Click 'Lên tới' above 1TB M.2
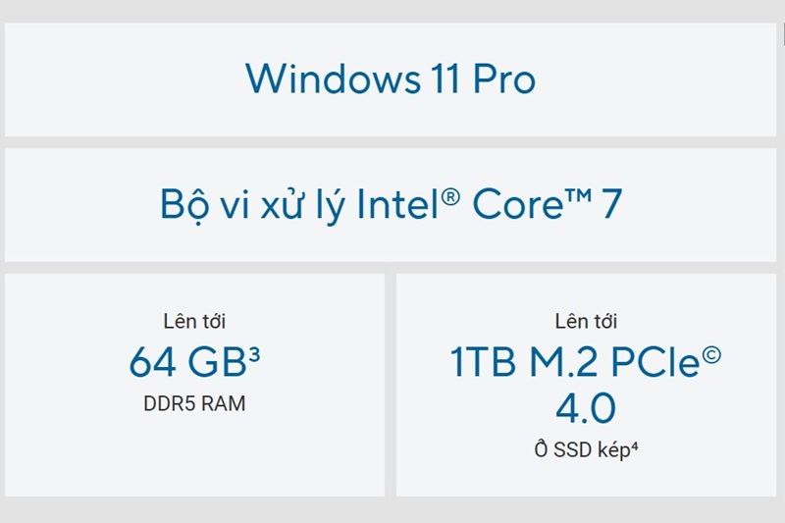Viewport: 785px width, 523px height. pyautogui.click(x=586, y=321)
